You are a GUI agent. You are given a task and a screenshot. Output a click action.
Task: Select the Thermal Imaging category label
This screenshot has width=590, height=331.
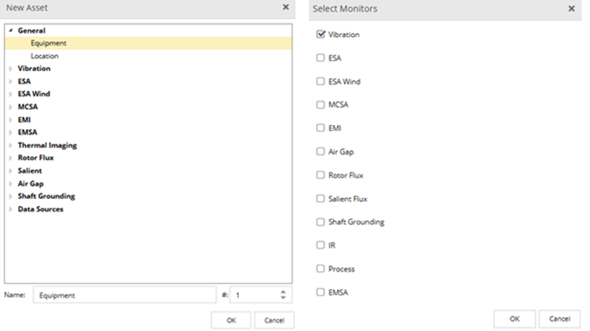pyautogui.click(x=47, y=145)
